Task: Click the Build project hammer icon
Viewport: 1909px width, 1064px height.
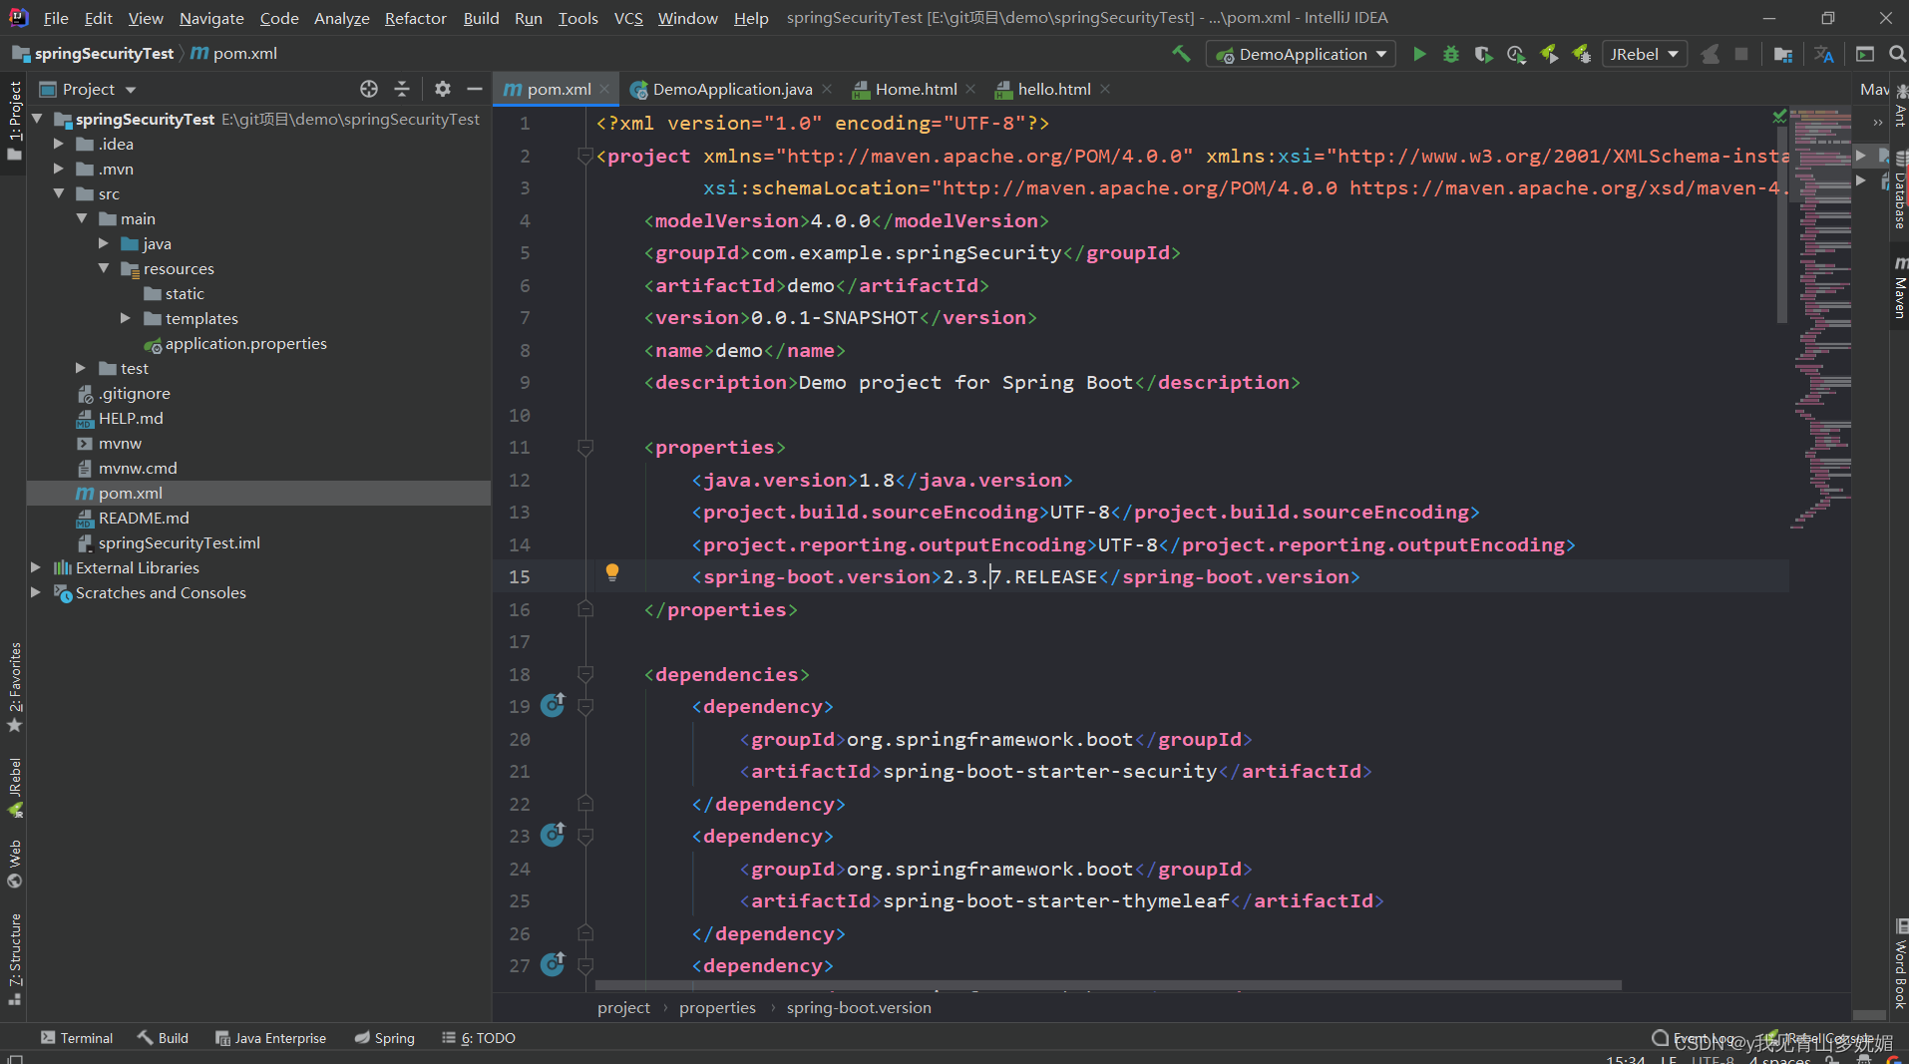Action: pyautogui.click(x=1181, y=54)
